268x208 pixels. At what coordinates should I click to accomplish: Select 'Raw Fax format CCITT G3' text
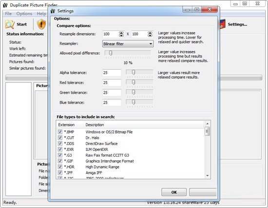point(107,155)
